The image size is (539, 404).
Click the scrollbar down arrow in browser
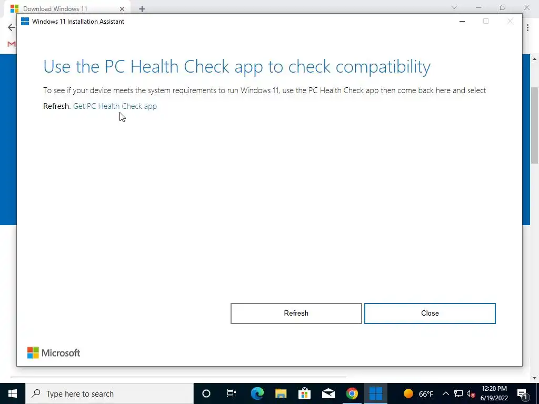(x=535, y=378)
